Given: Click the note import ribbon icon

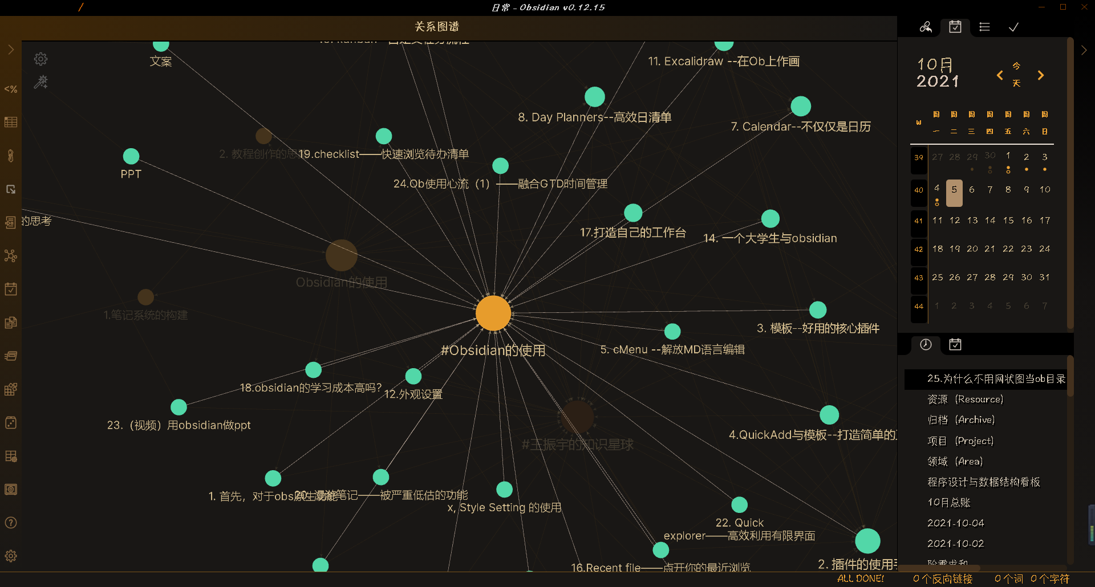Looking at the screenshot, I should pyautogui.click(x=11, y=222).
